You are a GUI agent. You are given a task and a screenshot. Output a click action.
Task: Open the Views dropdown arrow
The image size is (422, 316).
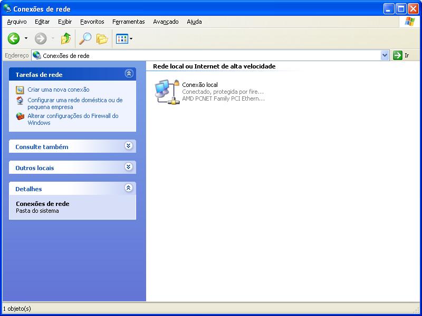click(131, 38)
